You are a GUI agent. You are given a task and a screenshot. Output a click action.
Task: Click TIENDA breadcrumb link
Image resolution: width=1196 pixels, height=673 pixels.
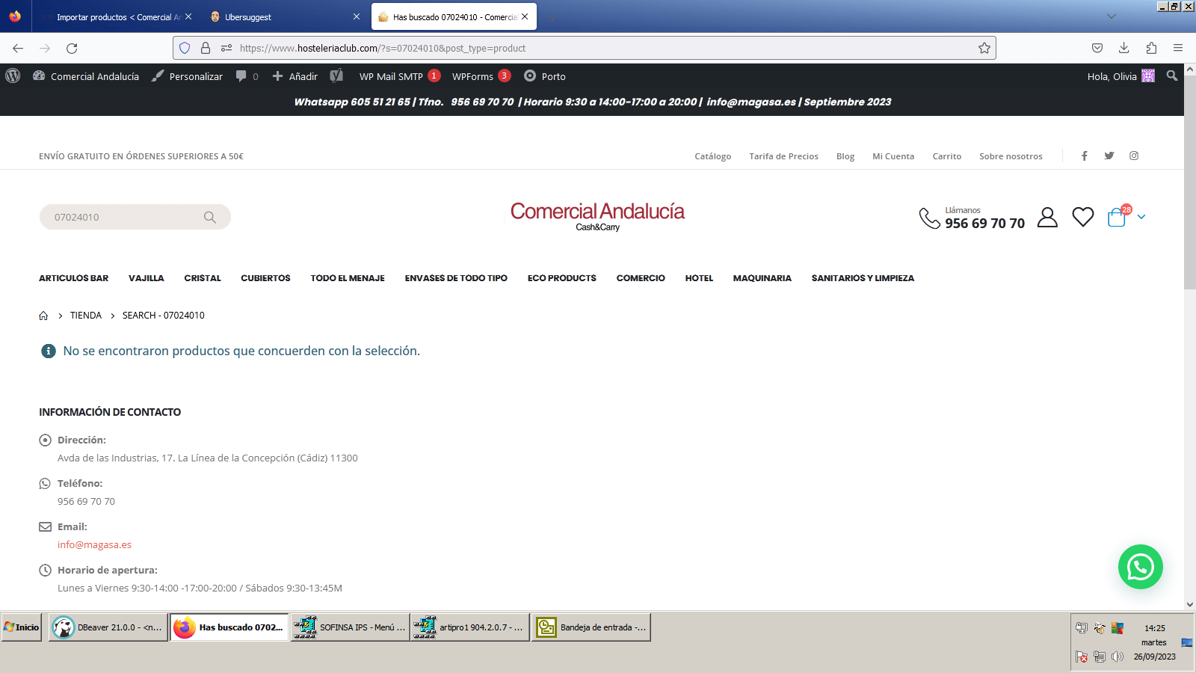[86, 316]
